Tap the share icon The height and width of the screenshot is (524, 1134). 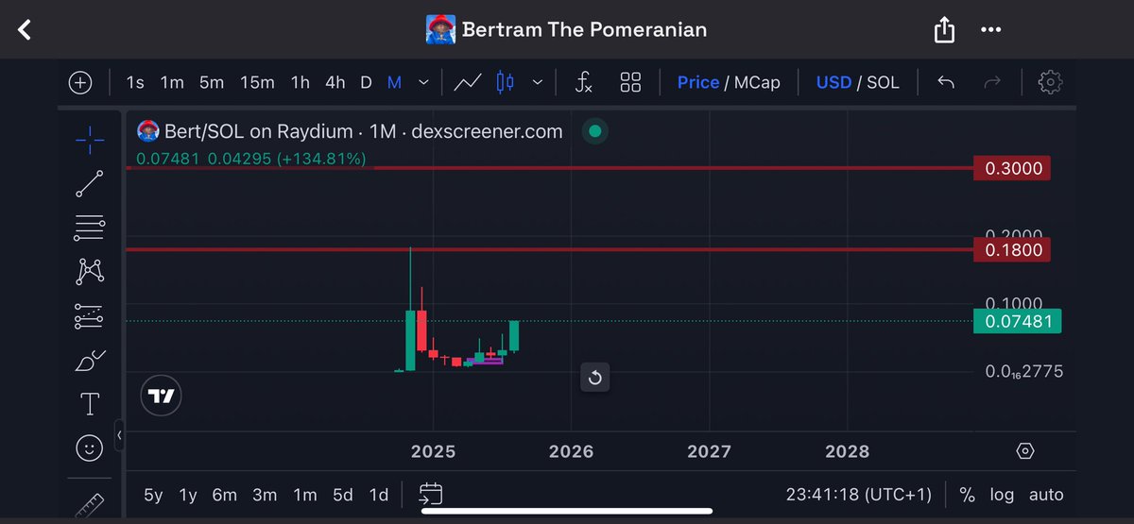pos(944,30)
